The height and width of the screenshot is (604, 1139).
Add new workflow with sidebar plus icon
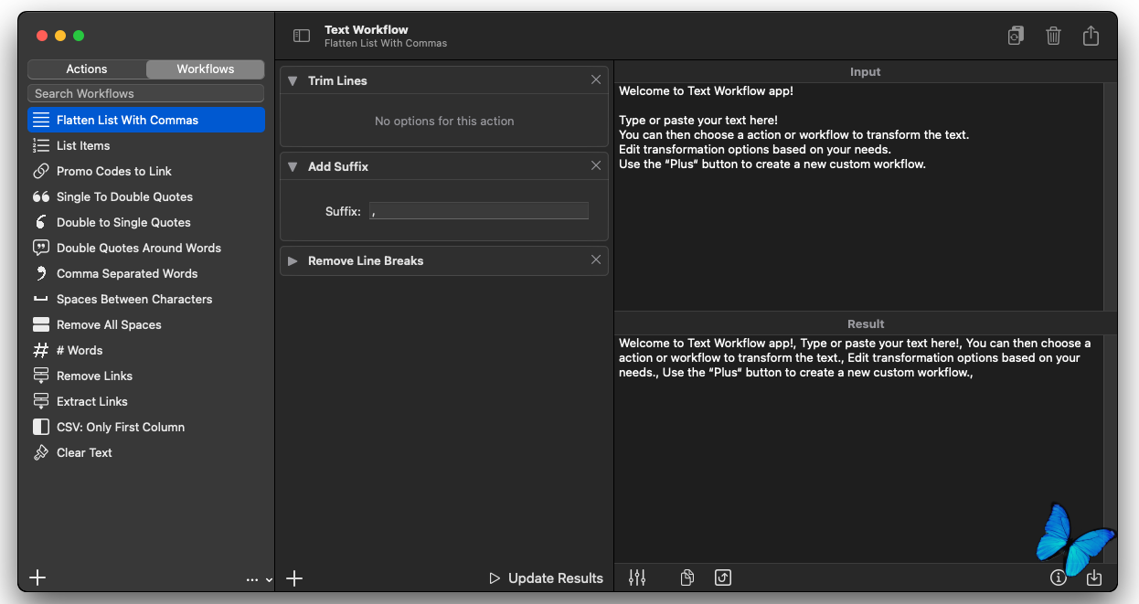[37, 578]
